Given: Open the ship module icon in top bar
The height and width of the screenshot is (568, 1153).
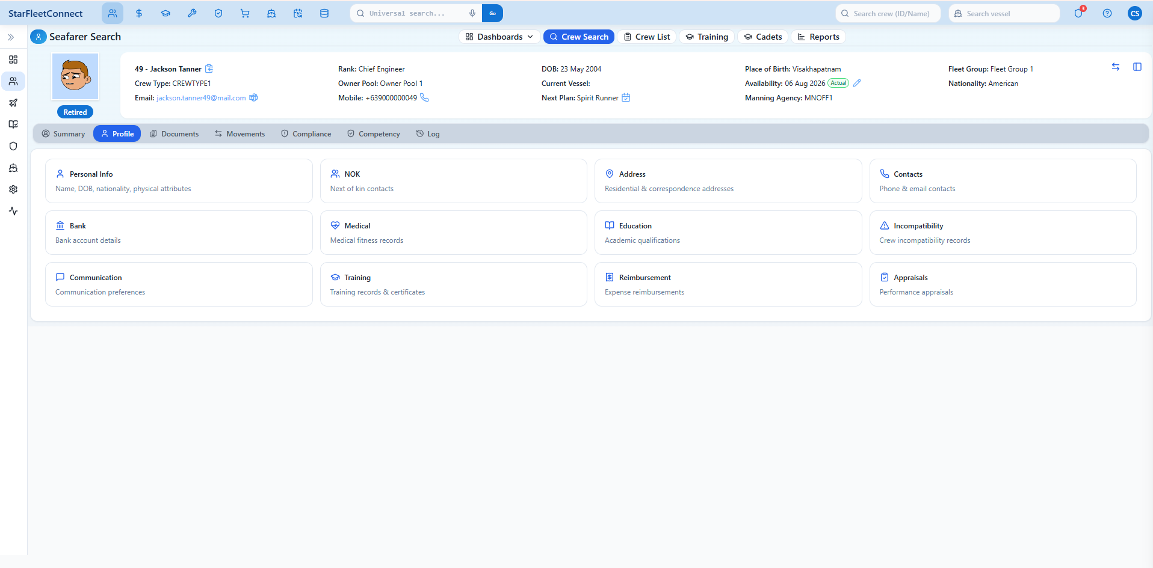Looking at the screenshot, I should (271, 13).
